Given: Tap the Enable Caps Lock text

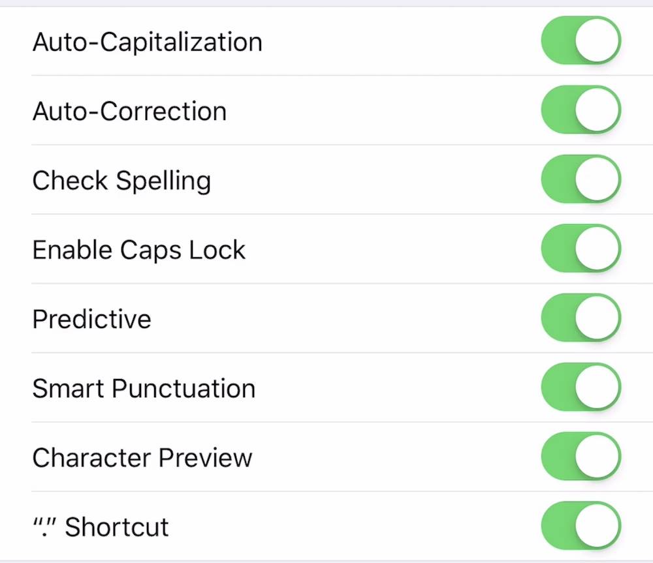Looking at the screenshot, I should tap(138, 249).
